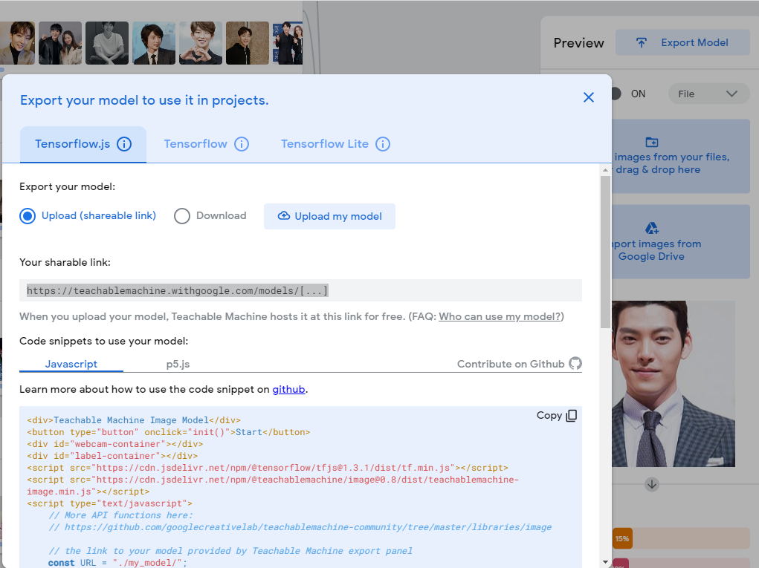Viewport: 759px width, 568px height.
Task: Toggle the Input ON switch in Preview
Action: pos(616,94)
